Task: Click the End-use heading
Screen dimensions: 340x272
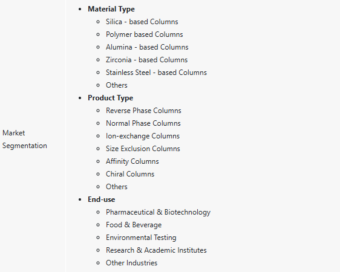Action: pos(101,199)
